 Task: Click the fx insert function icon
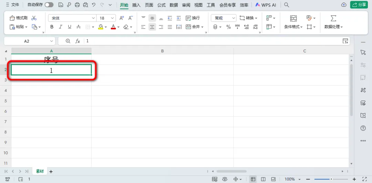(x=77, y=41)
